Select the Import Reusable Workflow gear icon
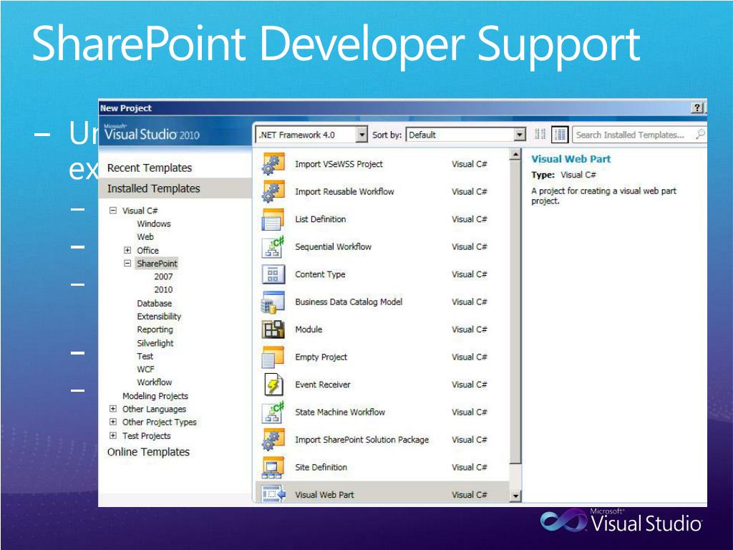 273,192
